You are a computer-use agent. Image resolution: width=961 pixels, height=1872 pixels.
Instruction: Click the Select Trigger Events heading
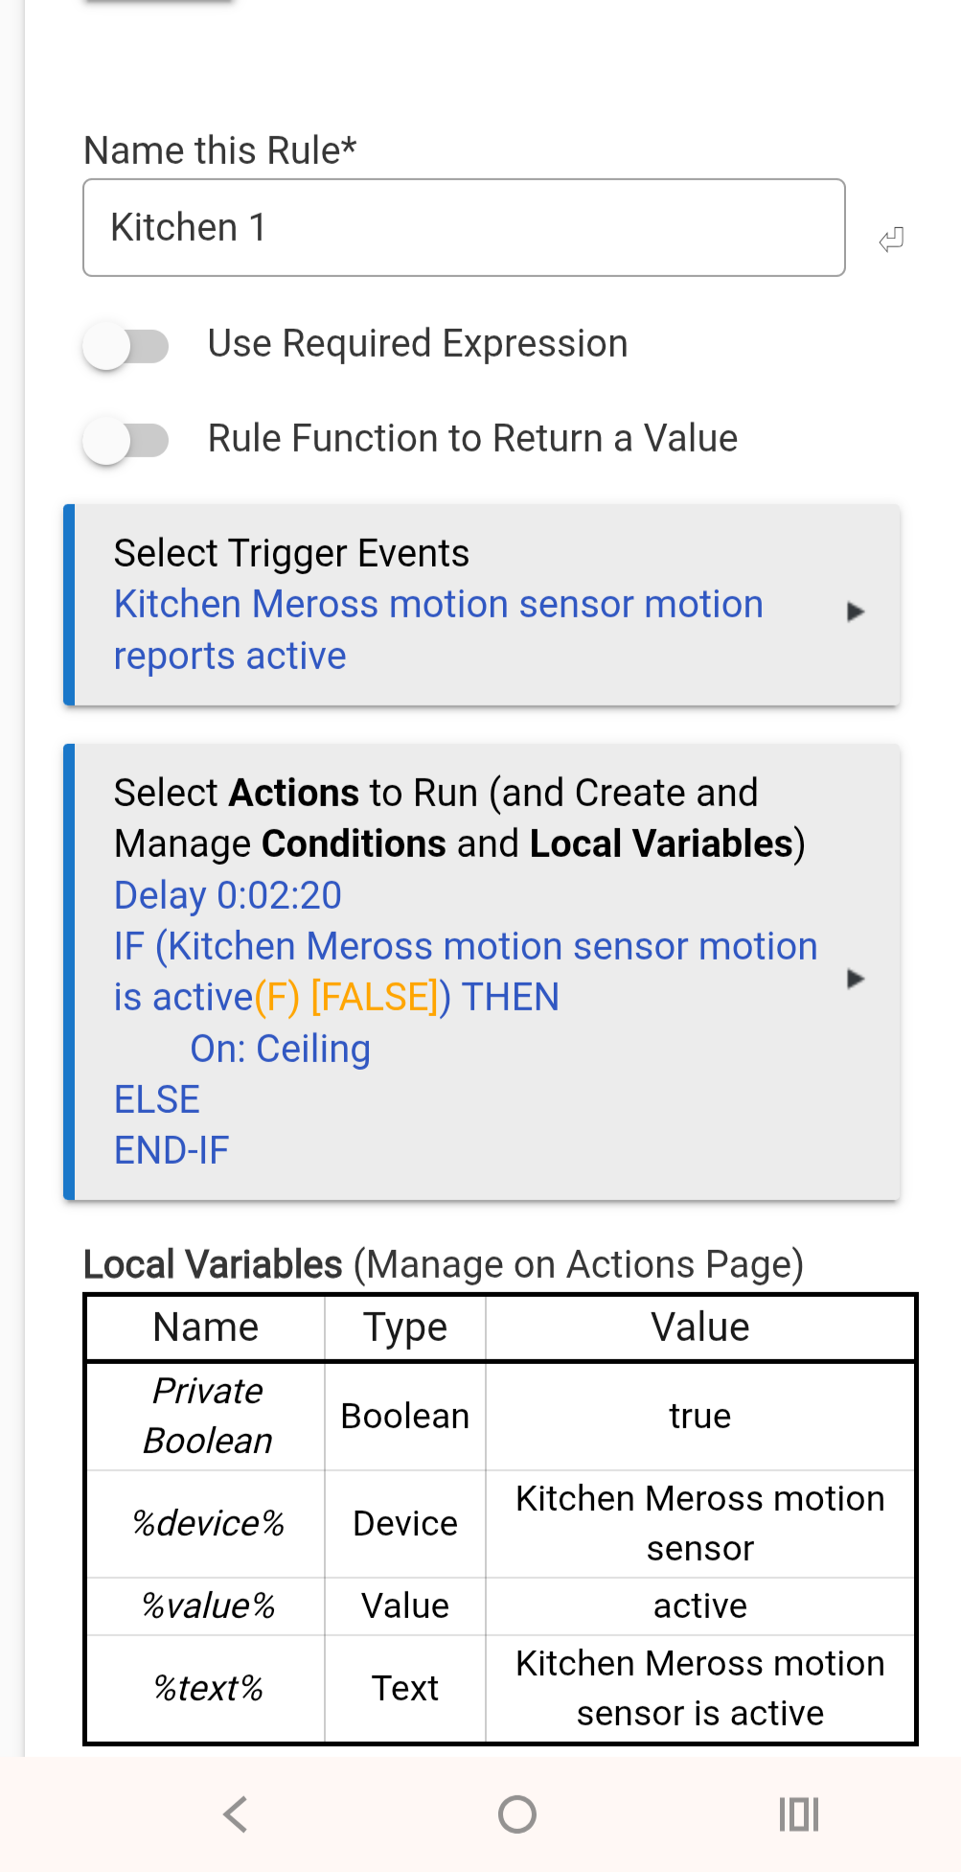click(x=291, y=553)
